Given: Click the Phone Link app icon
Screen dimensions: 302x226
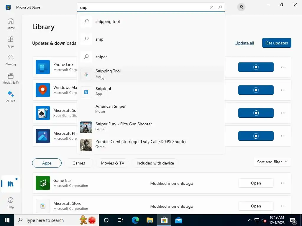Looking at the screenshot, I should [43, 67].
